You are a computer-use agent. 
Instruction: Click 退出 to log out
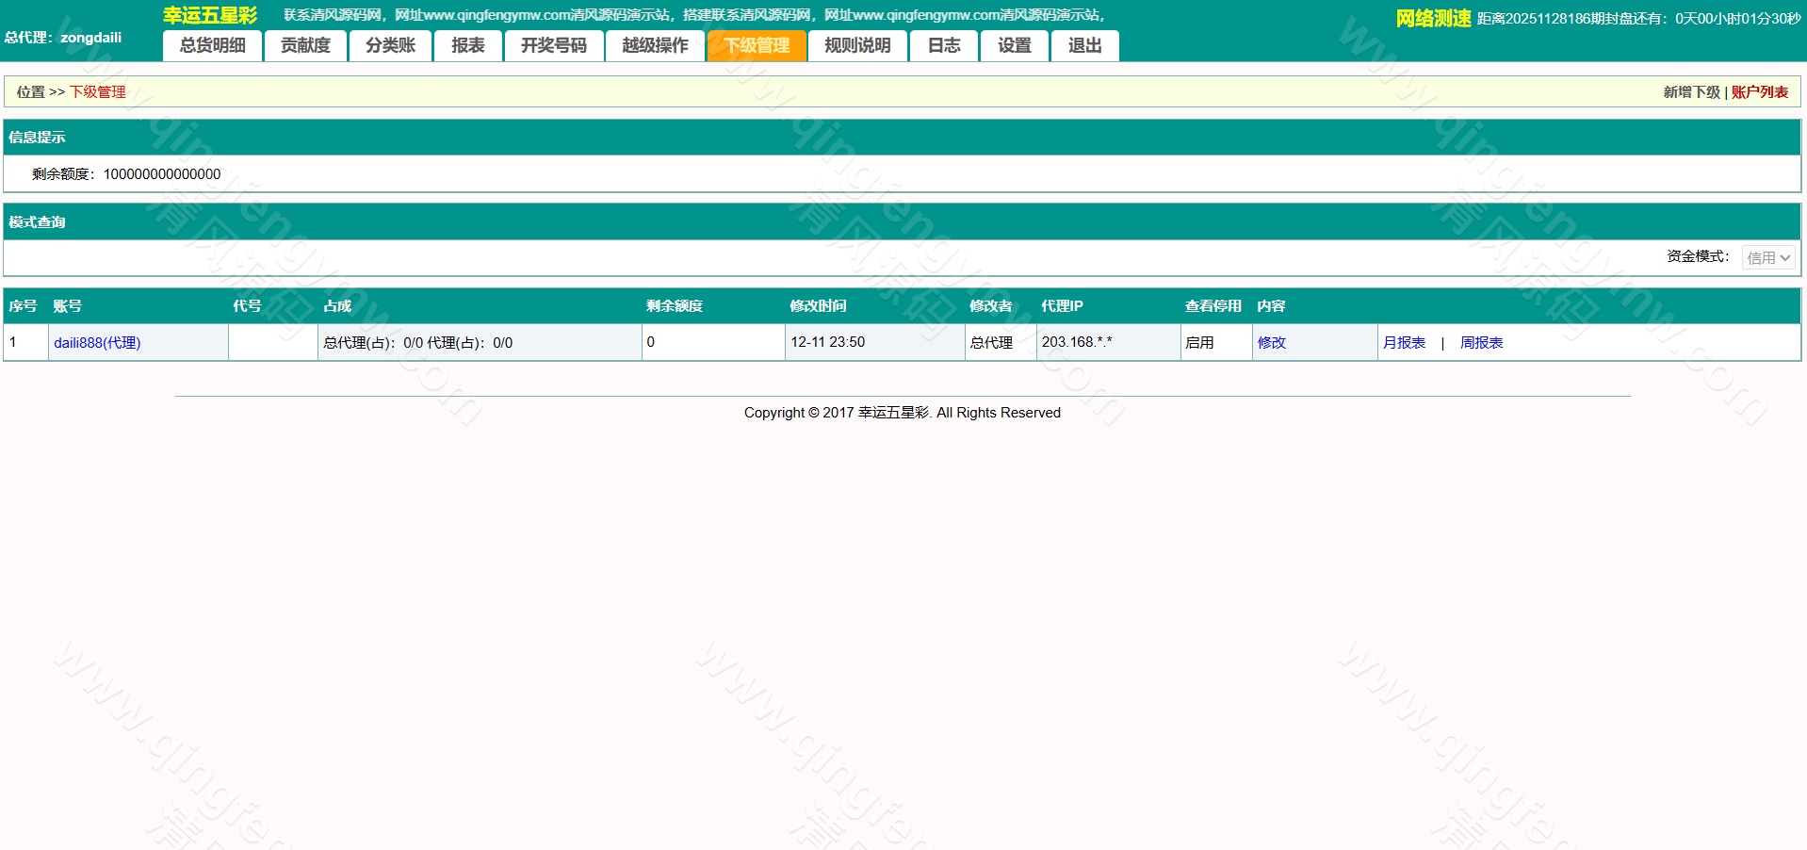1083,44
